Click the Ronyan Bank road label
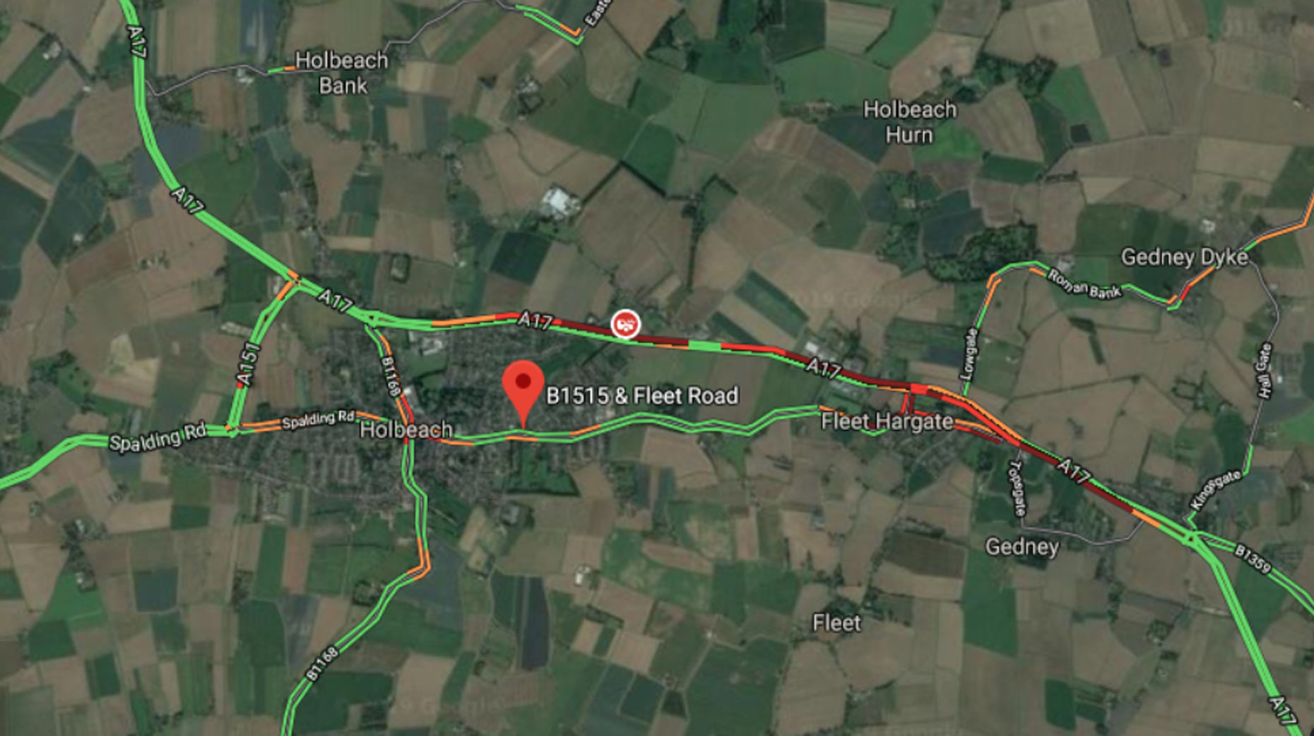1314x736 pixels. [1084, 284]
